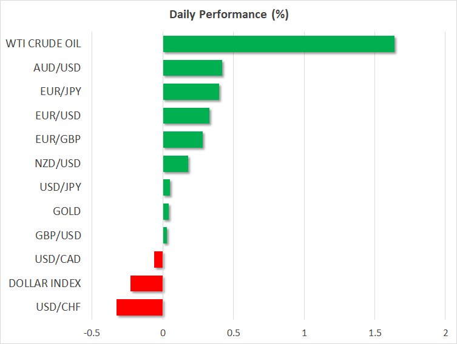Click the AUD/USD green bar
The height and width of the screenshot is (344, 457).
192,68
